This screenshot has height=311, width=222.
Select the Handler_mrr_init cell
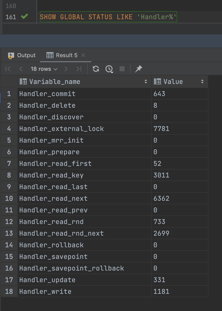click(85, 140)
